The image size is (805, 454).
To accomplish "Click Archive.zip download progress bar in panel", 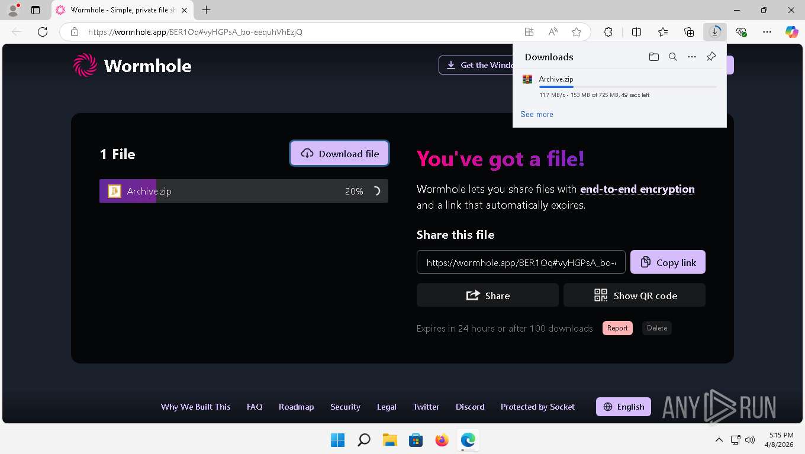I will pyautogui.click(x=627, y=87).
